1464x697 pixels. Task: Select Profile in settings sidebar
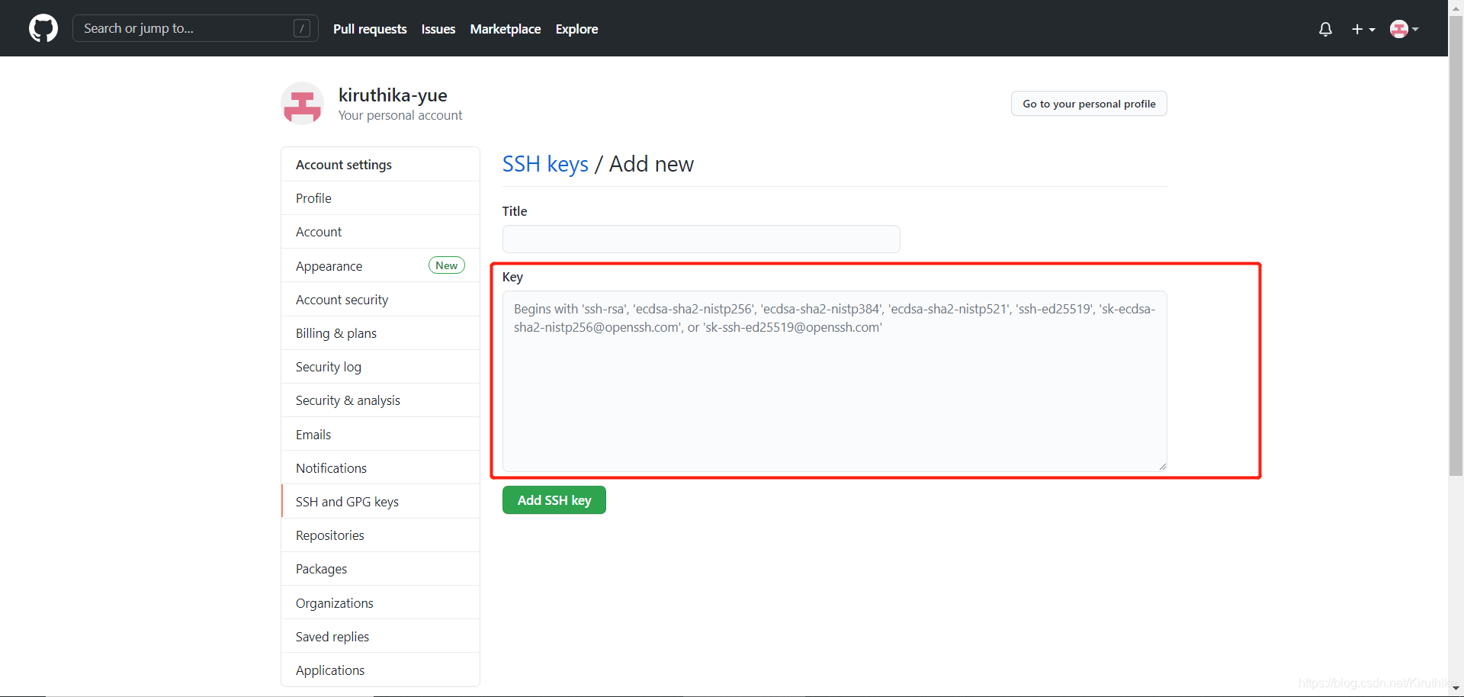pyautogui.click(x=380, y=198)
